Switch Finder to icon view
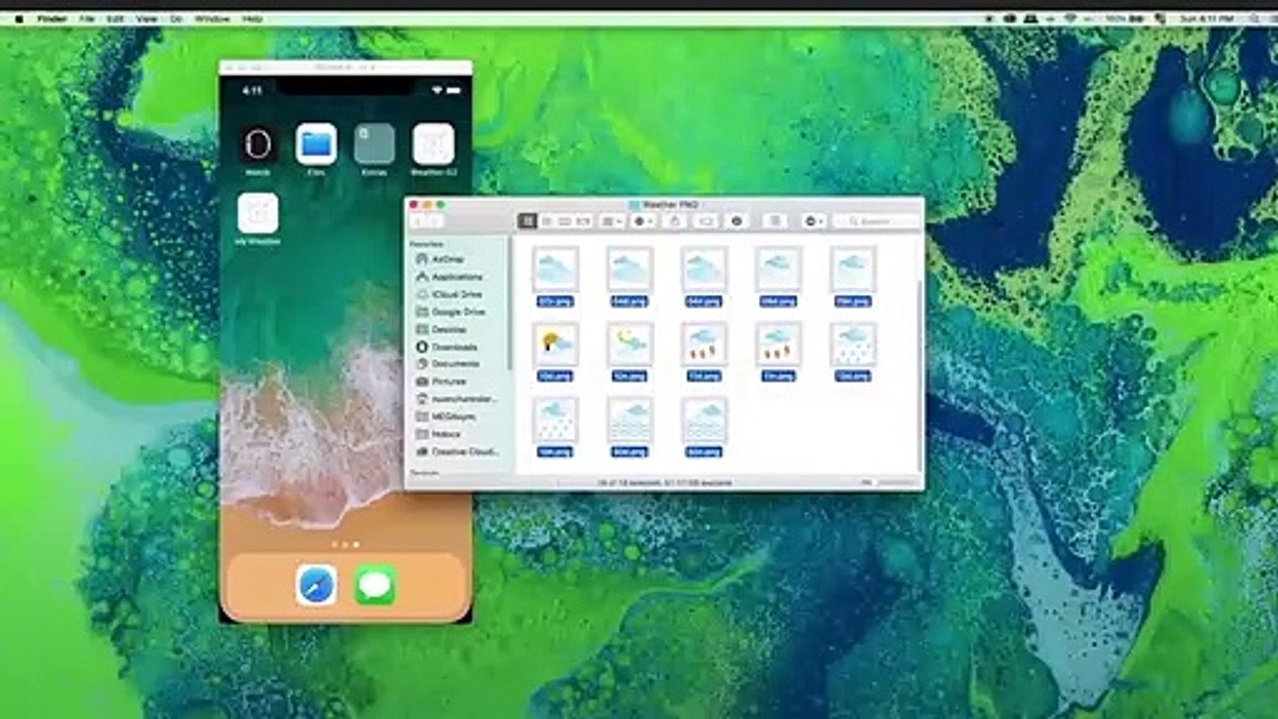 point(527,221)
